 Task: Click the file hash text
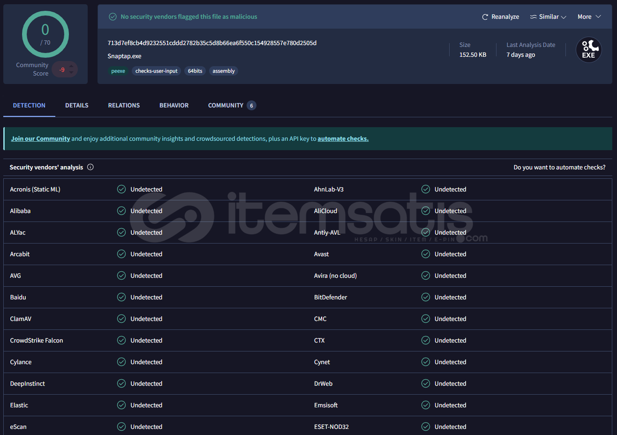tap(212, 43)
